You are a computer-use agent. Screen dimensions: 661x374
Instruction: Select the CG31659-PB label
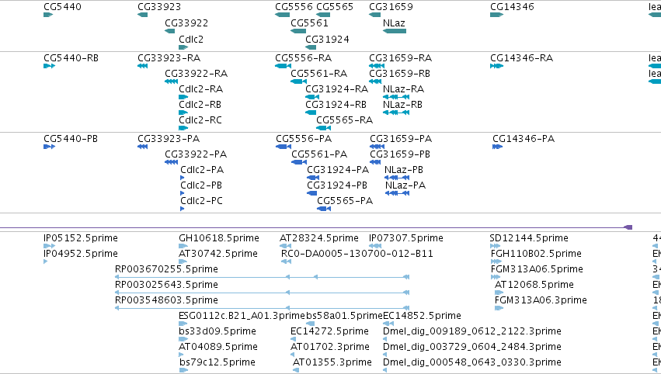[x=400, y=154]
